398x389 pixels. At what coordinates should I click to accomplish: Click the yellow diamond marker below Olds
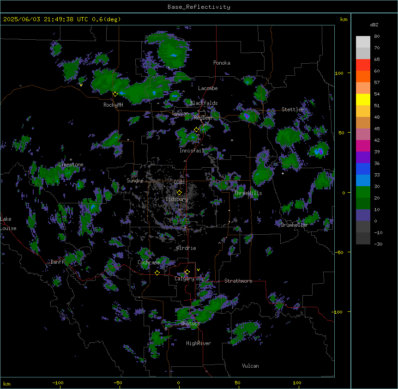[x=180, y=193]
